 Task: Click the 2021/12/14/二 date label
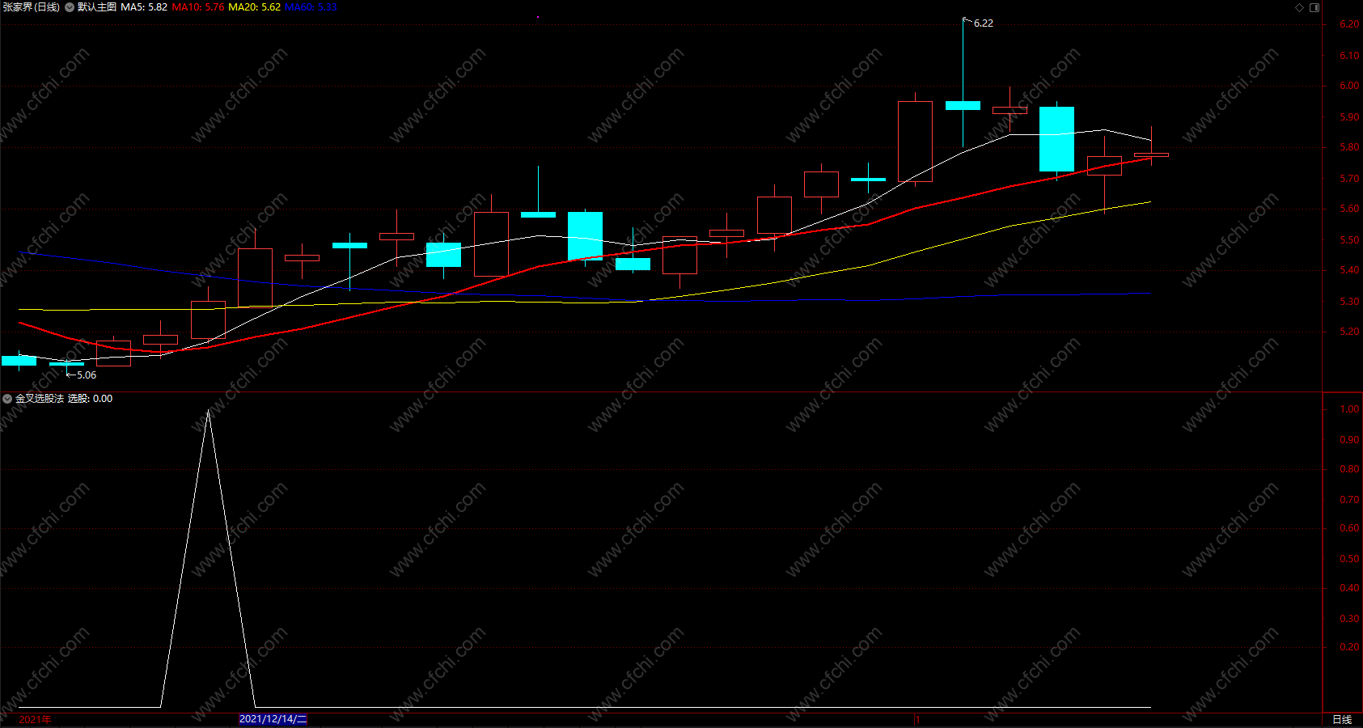pyautogui.click(x=273, y=719)
